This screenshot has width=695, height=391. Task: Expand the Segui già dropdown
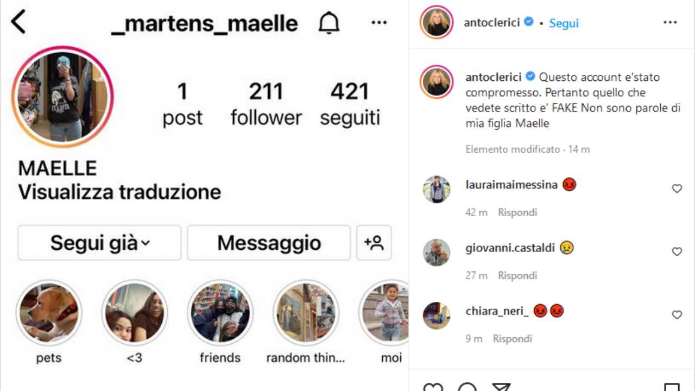pyautogui.click(x=99, y=243)
